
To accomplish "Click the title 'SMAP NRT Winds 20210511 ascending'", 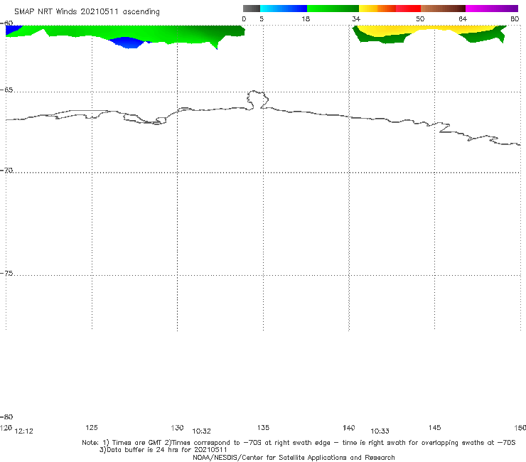I will click(87, 12).
